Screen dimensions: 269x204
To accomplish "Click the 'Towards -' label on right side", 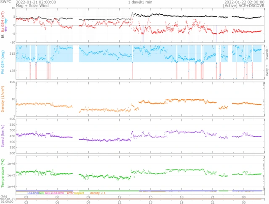I will pyautogui.click(x=266, y=52).
